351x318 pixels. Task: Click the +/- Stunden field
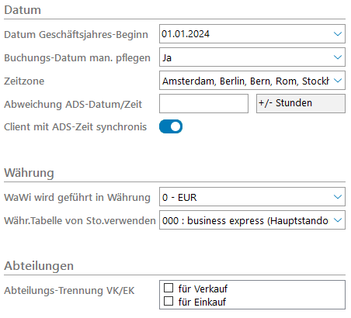click(x=301, y=103)
